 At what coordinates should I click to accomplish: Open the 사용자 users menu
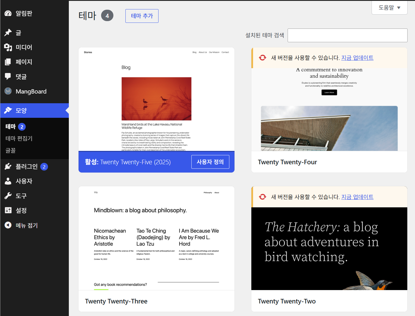point(35,181)
